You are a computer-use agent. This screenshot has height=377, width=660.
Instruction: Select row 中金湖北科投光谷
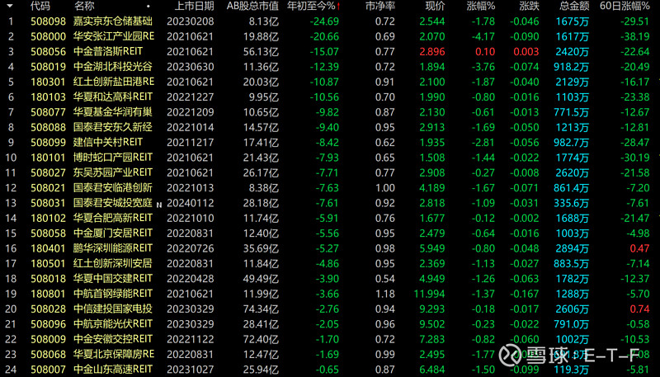point(330,67)
